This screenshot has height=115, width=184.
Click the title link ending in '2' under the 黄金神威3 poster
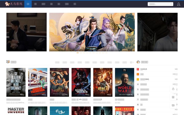point(98,99)
